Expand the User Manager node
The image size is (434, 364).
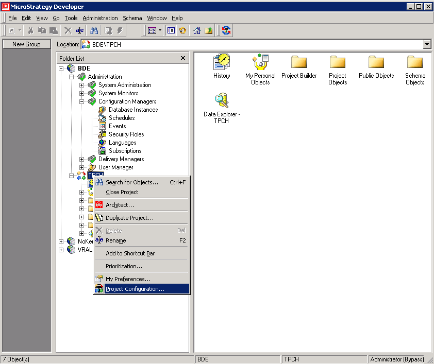point(81,167)
